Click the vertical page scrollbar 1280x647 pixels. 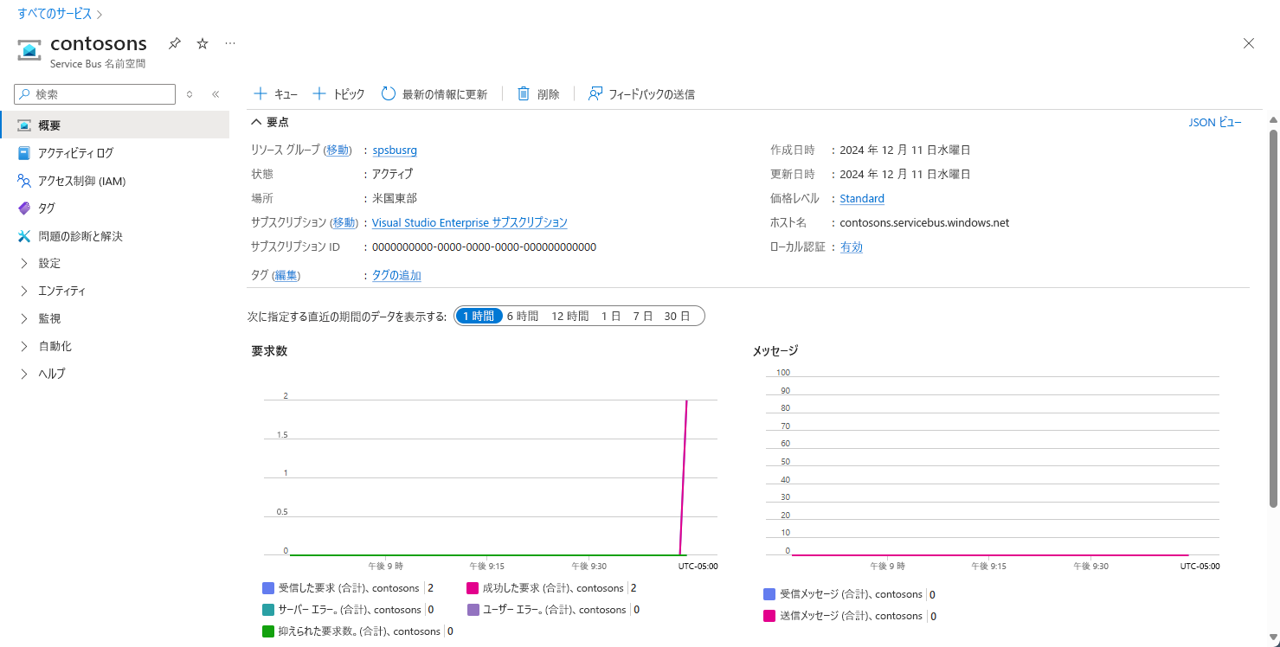(x=1273, y=318)
